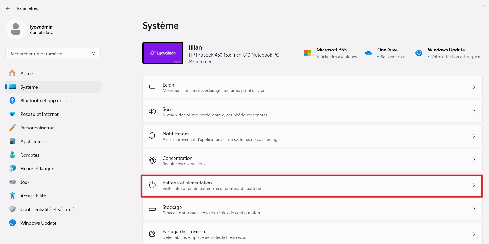Image resolution: width=489 pixels, height=244 pixels.
Task: Open the Microsoft 365 logo tile
Action: (308, 53)
